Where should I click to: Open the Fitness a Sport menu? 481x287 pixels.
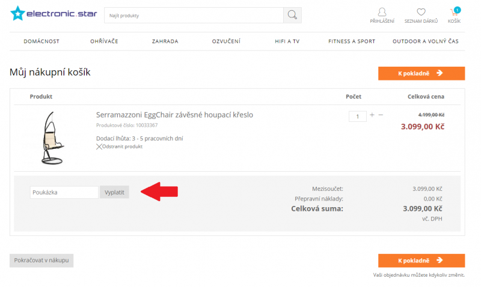pyautogui.click(x=352, y=41)
